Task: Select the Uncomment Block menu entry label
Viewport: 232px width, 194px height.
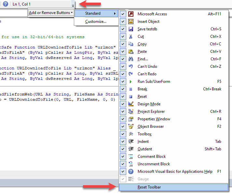Action: [154, 164]
